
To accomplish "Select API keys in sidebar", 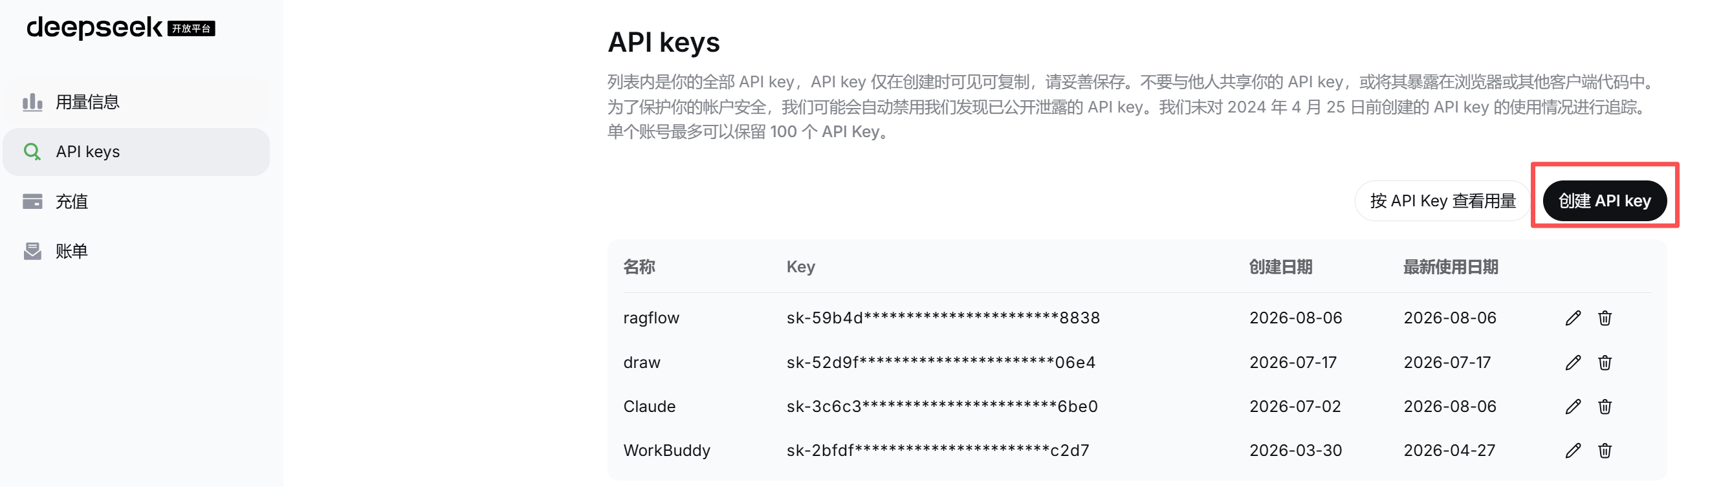I will (x=136, y=152).
